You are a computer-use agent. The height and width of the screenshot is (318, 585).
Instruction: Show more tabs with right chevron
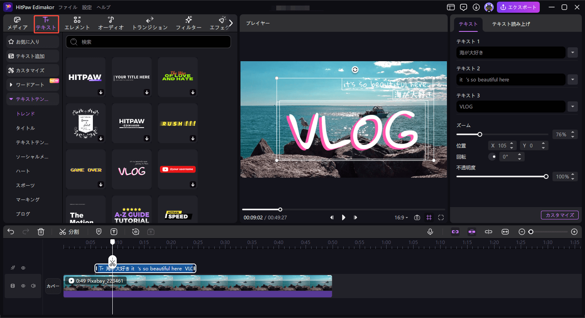[x=231, y=23]
